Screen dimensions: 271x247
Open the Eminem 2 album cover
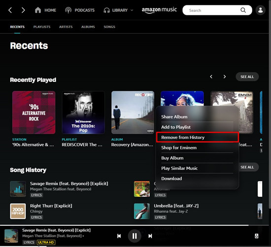tap(246, 112)
